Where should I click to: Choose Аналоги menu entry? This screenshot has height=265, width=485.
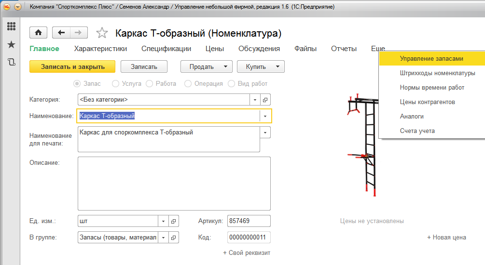click(432, 117)
